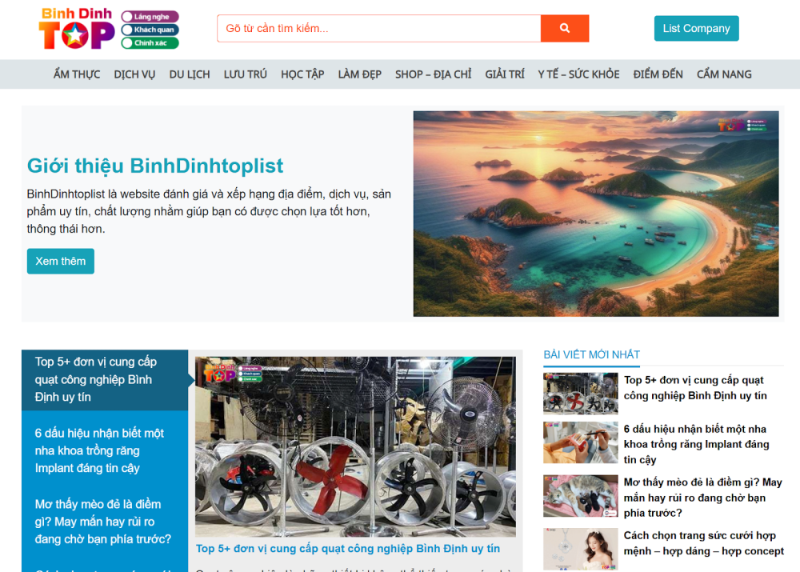The width and height of the screenshot is (800, 572).
Task: Click the Xem thêm button
Action: [61, 262]
